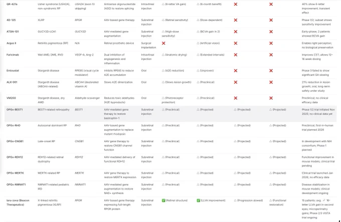Click red X right after VM200 '(Preclinical)' cell
Viewport: 341px width, 222px height.
coord(236,98)
